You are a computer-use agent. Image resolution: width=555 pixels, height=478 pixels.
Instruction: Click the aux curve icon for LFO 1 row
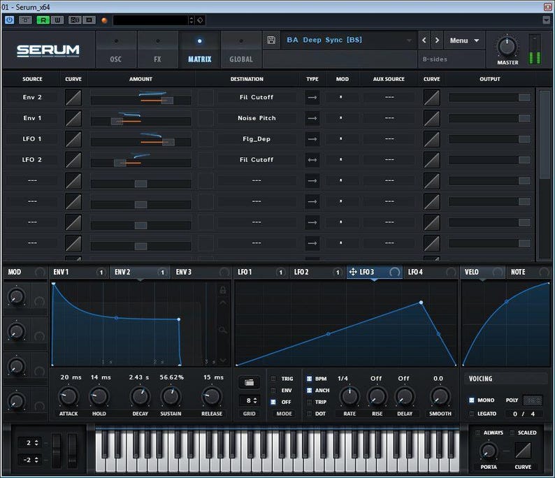point(432,139)
